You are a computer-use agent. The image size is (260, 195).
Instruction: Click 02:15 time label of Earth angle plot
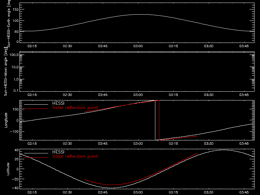point(32,46)
